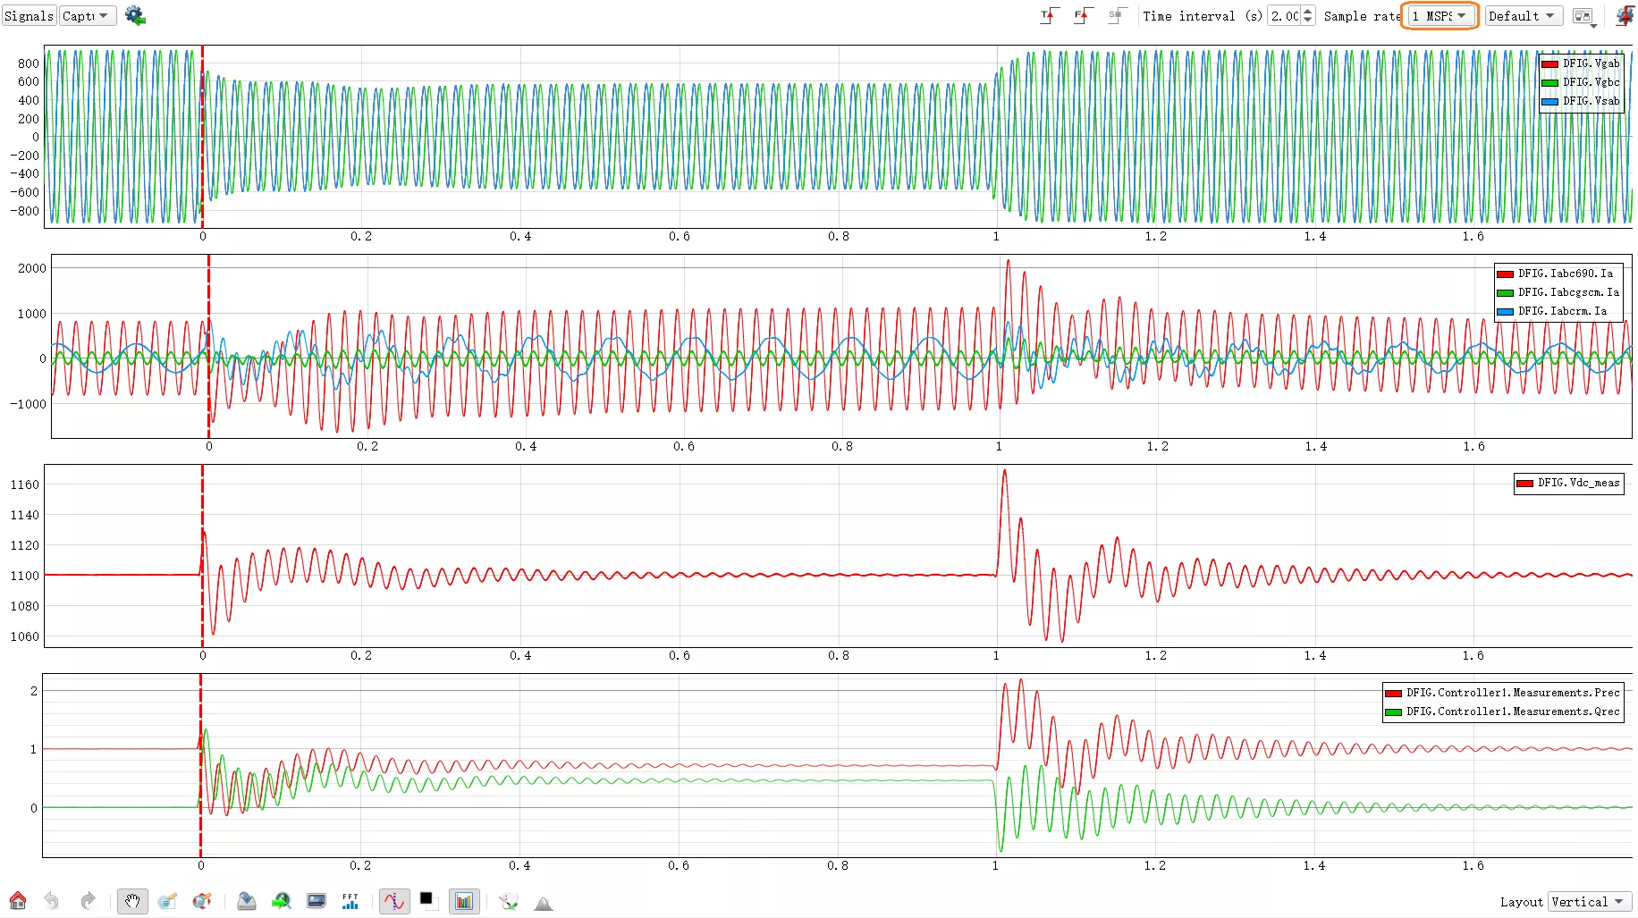Expand the Default preset dropdown

(x=1524, y=16)
